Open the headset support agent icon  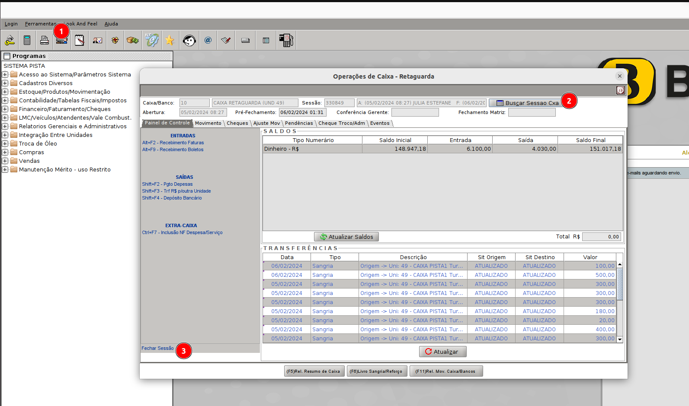(x=189, y=41)
